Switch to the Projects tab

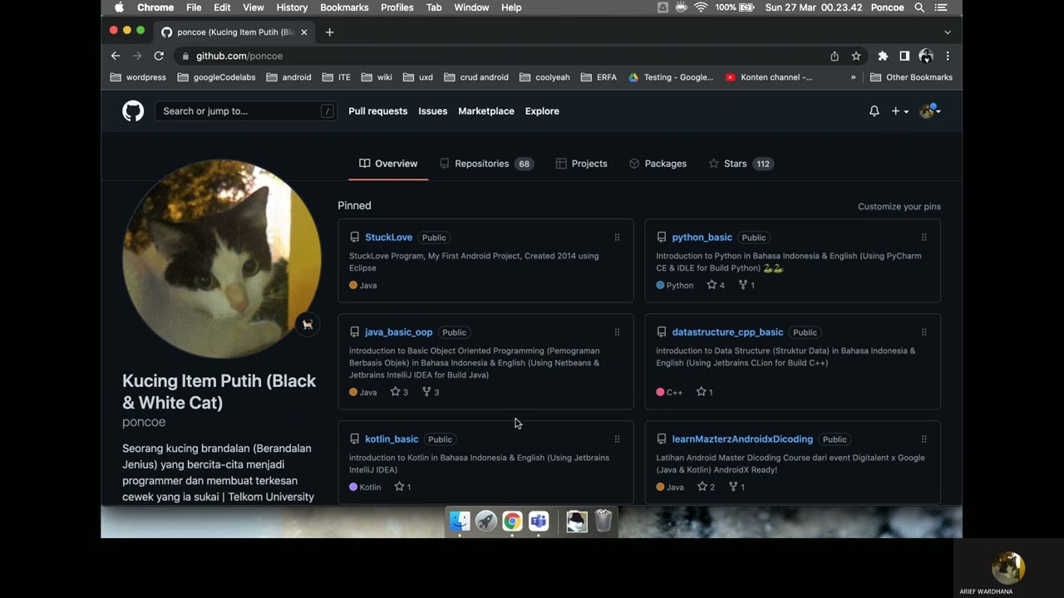[581, 164]
